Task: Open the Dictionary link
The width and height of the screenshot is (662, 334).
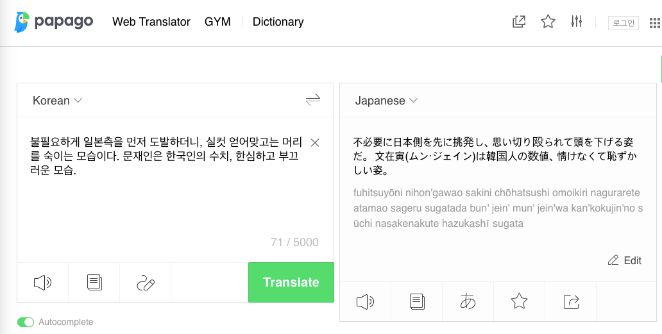Action: 278,22
